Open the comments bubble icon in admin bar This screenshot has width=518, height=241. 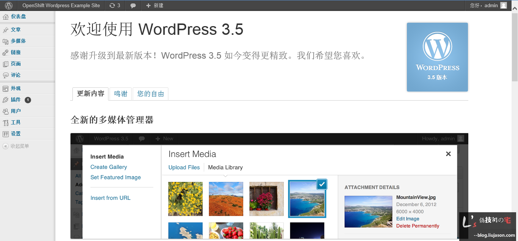pyautogui.click(x=133, y=6)
